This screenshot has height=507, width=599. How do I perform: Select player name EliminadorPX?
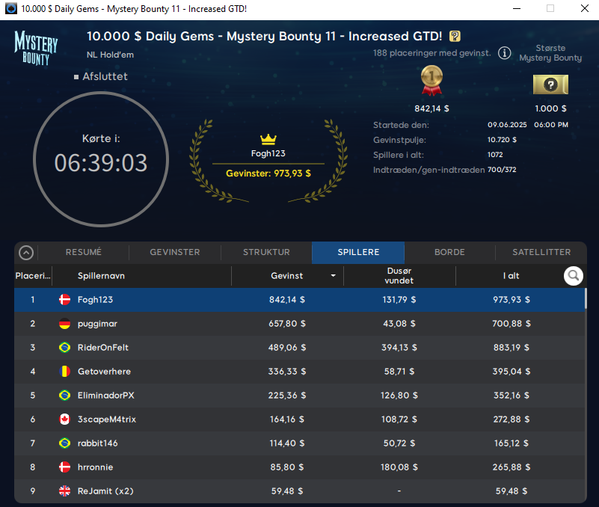(106, 395)
